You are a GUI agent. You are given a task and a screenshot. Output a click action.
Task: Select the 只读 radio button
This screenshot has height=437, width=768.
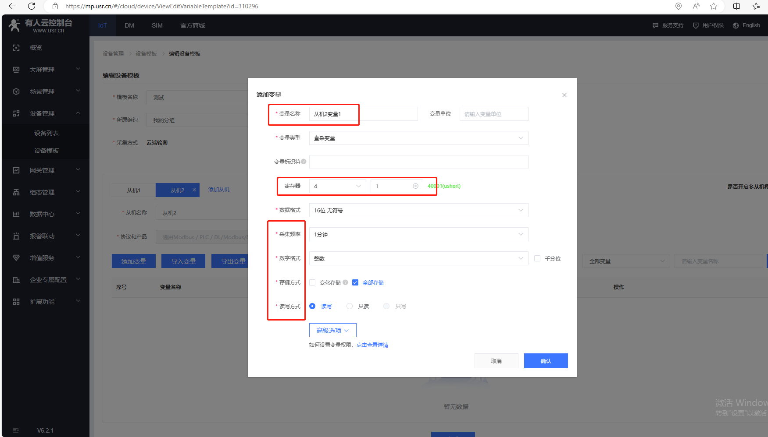(350, 306)
